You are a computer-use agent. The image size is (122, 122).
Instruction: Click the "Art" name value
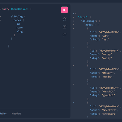coord(106,36)
